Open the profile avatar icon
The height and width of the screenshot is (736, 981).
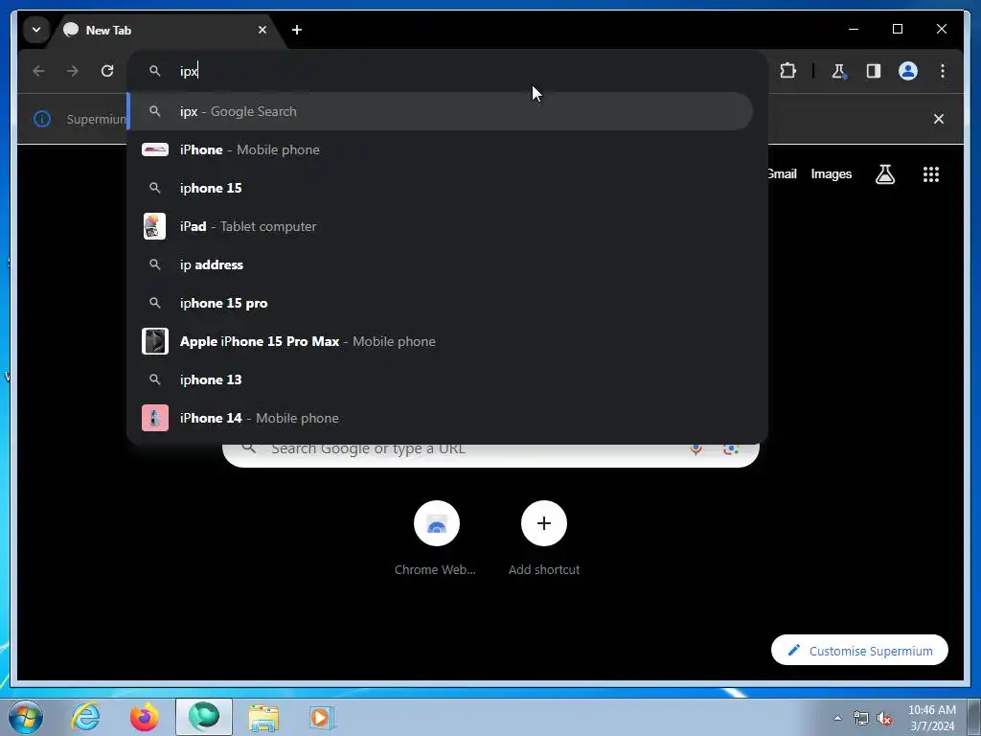tap(908, 71)
